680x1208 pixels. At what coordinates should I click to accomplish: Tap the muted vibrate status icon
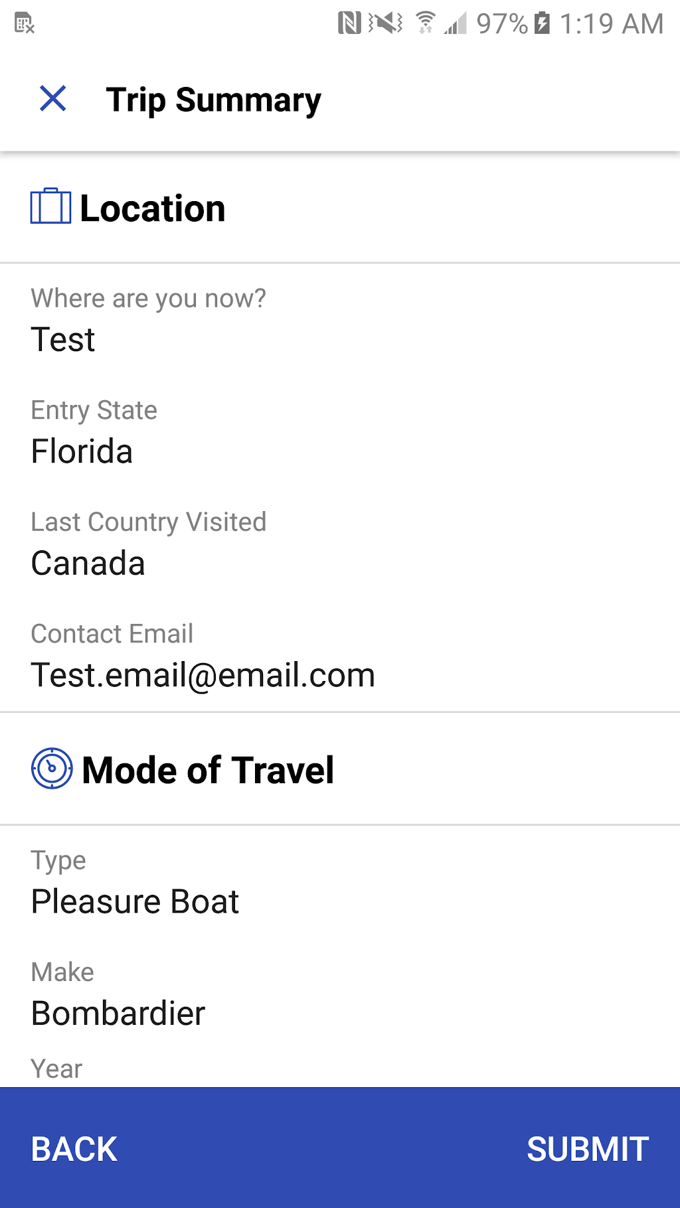386,23
